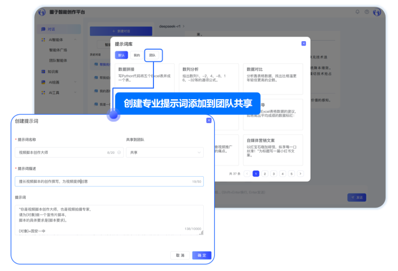Viewport: 398px width, 271px height.
Task: Click the check icon in the name field
Action: [119, 152]
